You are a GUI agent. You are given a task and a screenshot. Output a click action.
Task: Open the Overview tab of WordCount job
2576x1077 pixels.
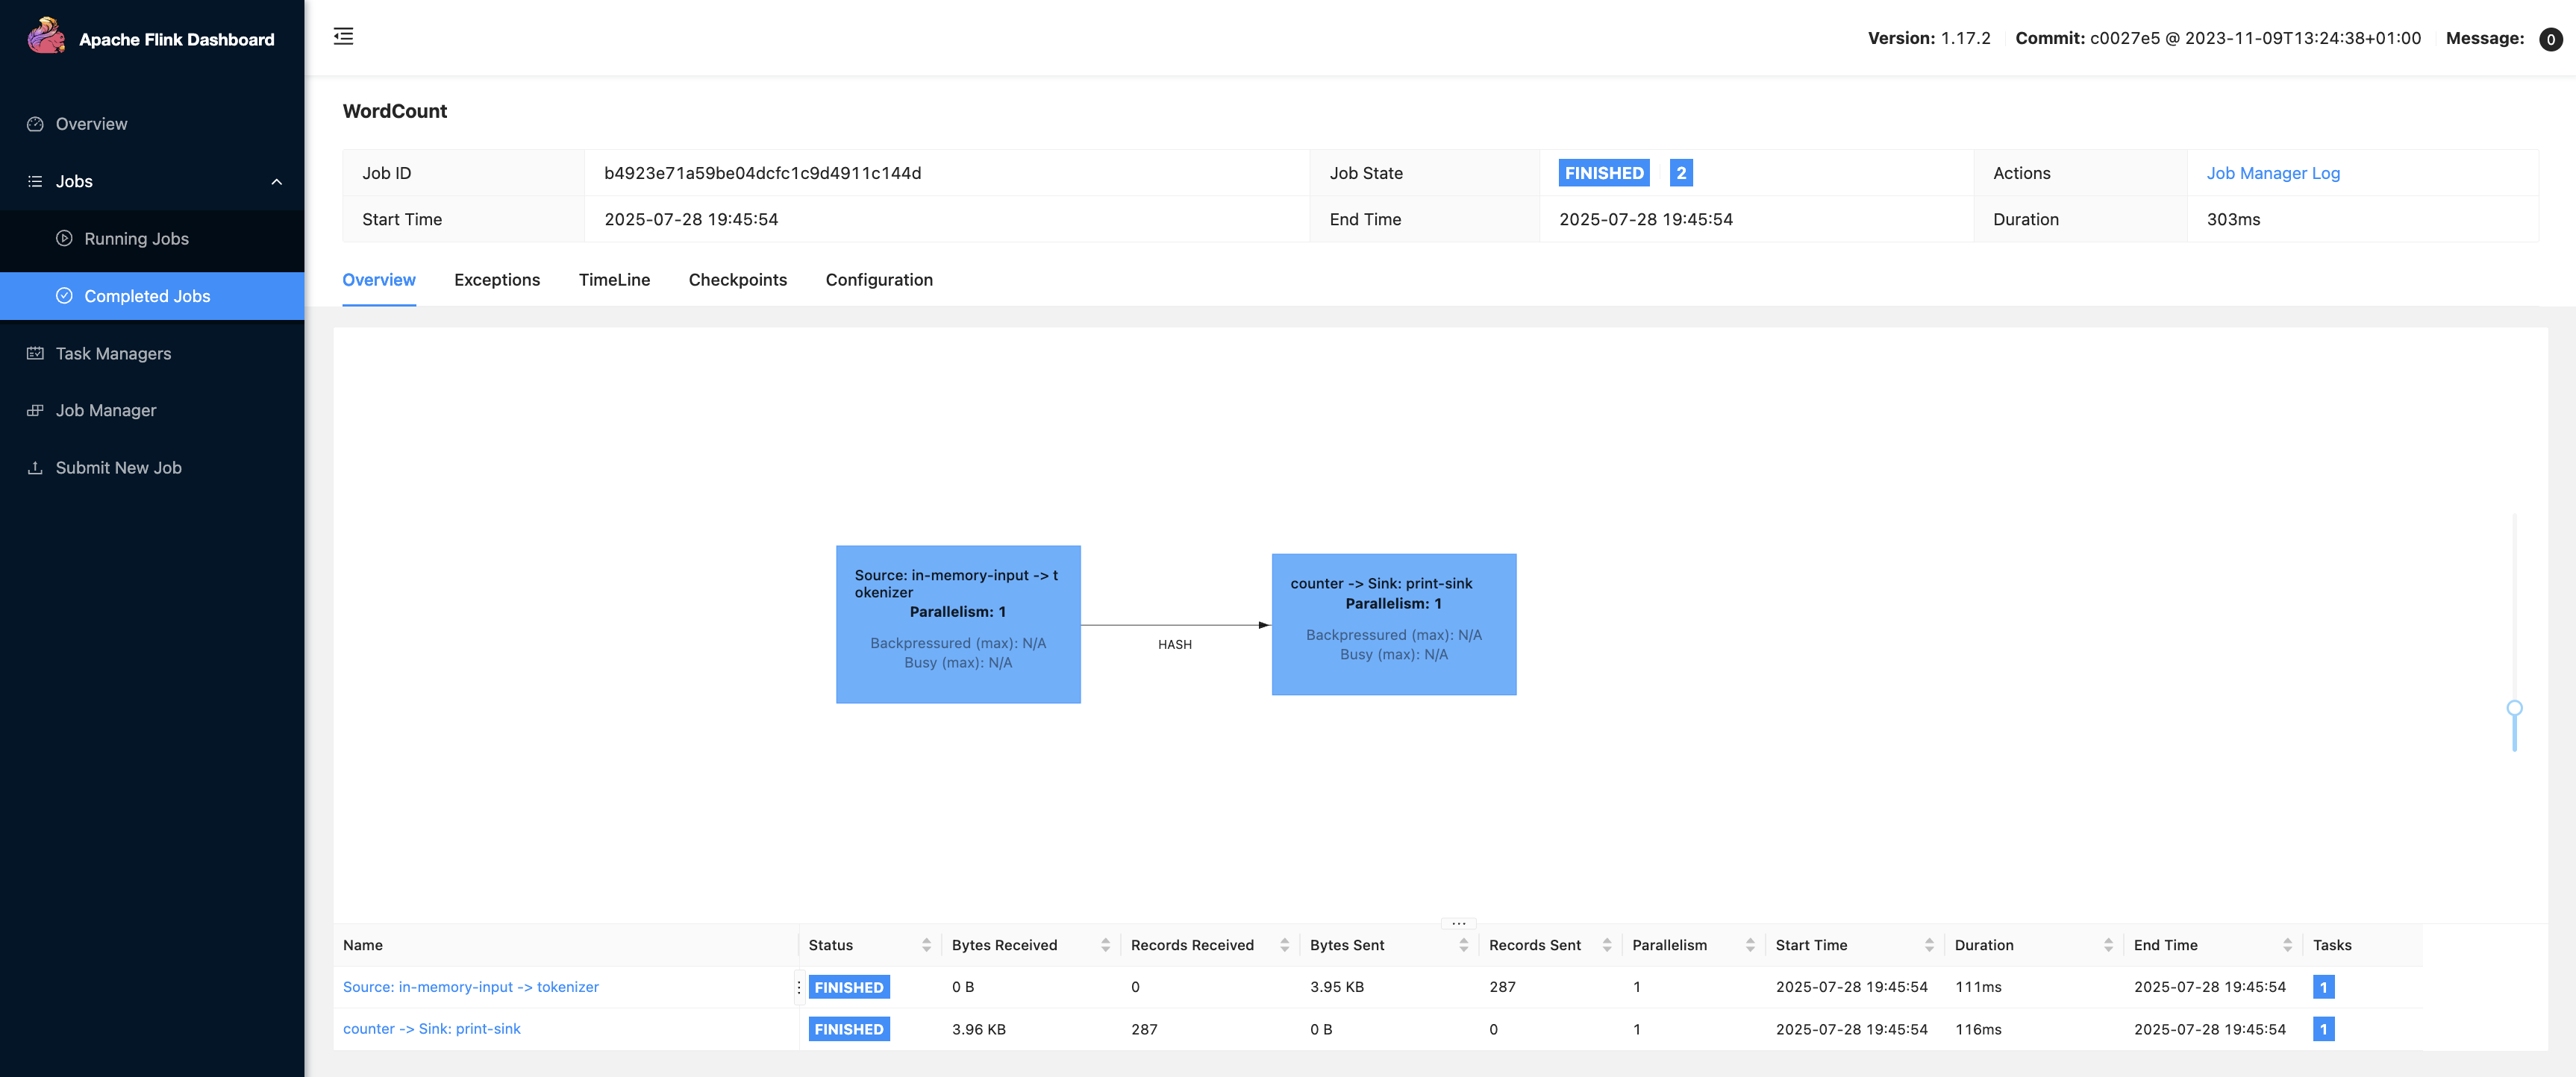tap(379, 280)
